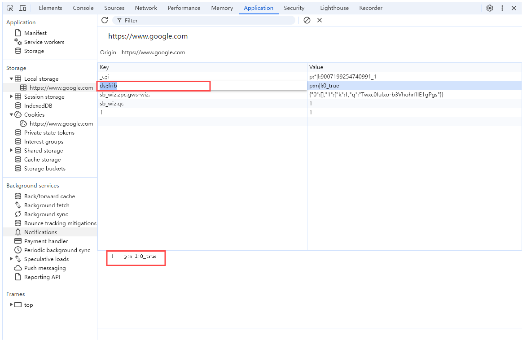Screen dimensions: 522x340
Task: Select Shared storage item
Action: pyautogui.click(x=43, y=151)
